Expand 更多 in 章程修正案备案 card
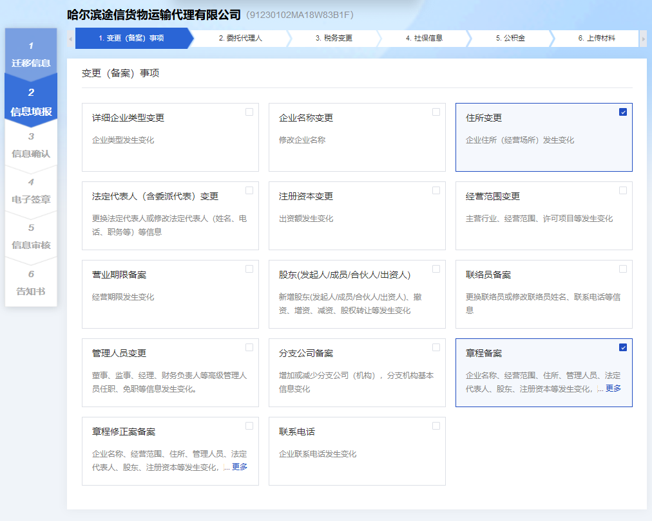Viewport: 652px width, 521px height. (240, 467)
